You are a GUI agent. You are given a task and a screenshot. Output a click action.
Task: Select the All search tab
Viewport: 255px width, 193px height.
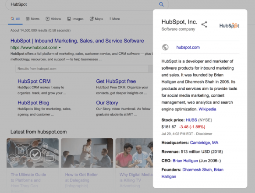(x=15, y=19)
